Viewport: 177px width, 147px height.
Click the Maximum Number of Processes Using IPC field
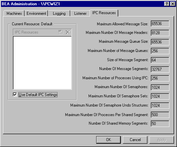click(x=160, y=78)
